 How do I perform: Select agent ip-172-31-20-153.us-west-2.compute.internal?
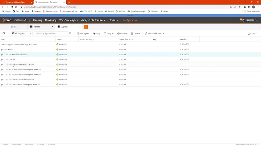click(130, 69)
